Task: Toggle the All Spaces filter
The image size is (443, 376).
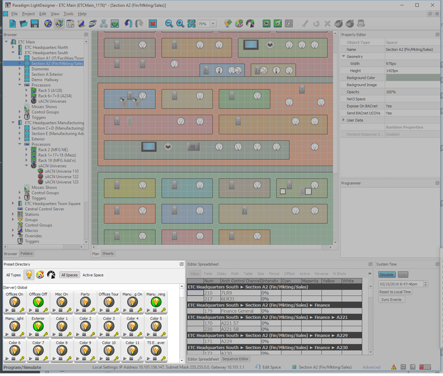Action: tap(70, 275)
